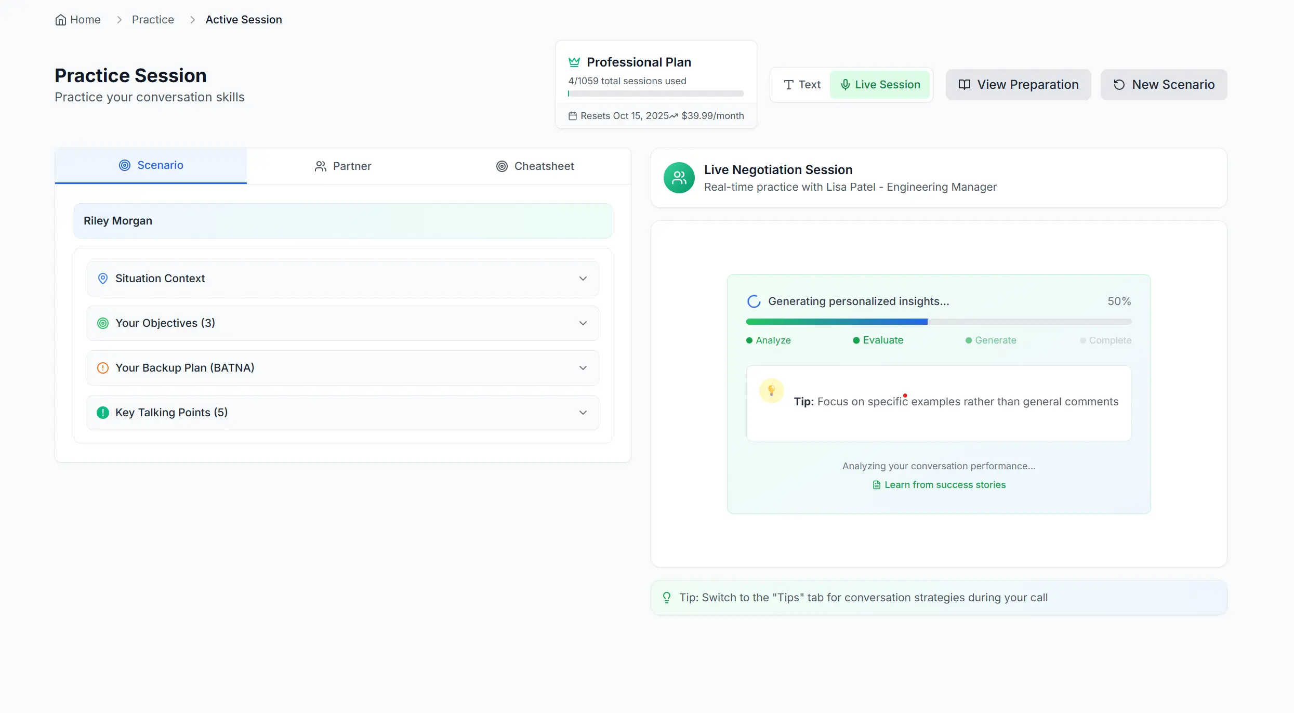Click the green Live Negotiation Session avatar icon

679,178
